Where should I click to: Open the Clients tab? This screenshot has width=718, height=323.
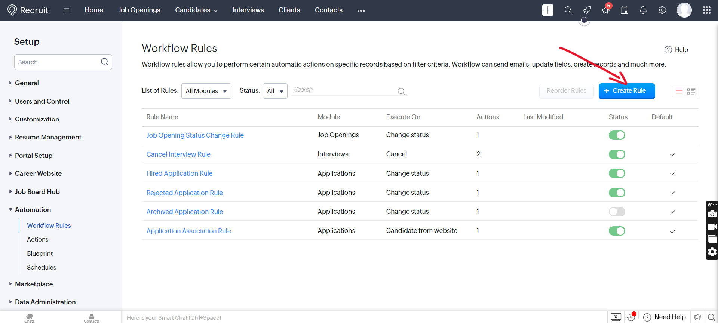point(289,10)
